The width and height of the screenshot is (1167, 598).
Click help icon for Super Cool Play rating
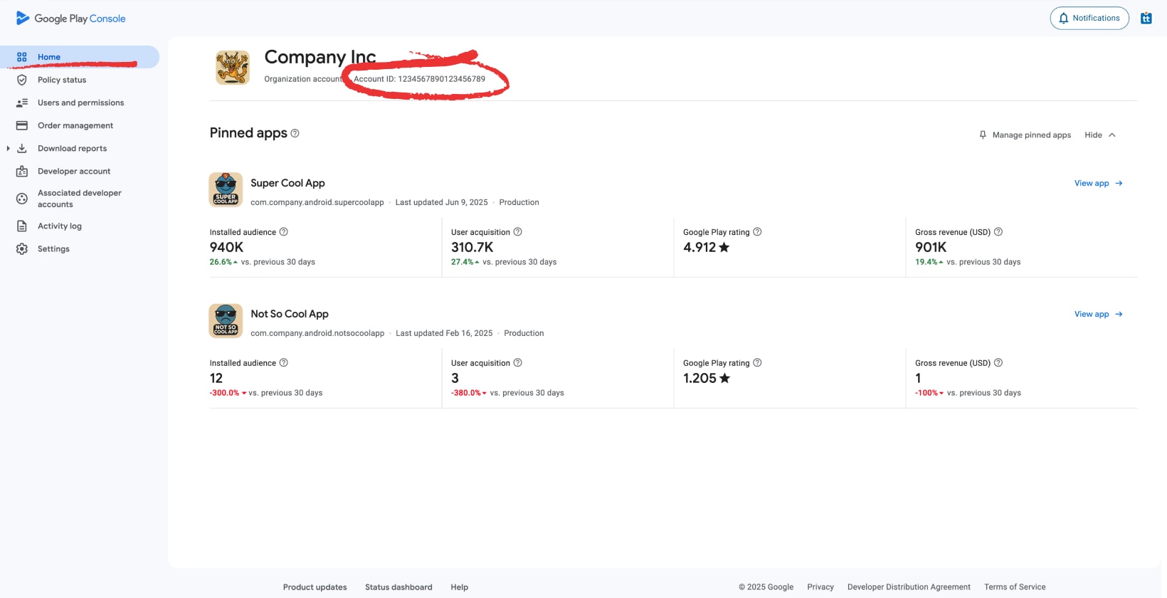[757, 231]
